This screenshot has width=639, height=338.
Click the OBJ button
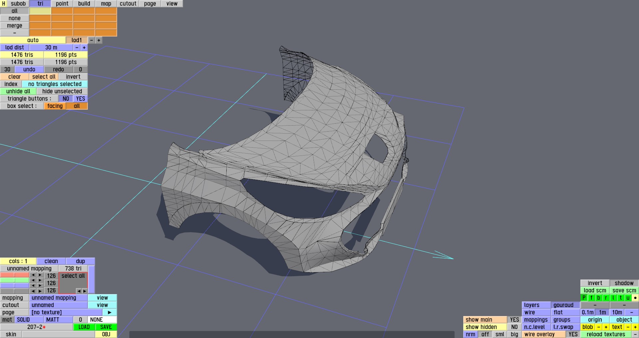coord(106,334)
